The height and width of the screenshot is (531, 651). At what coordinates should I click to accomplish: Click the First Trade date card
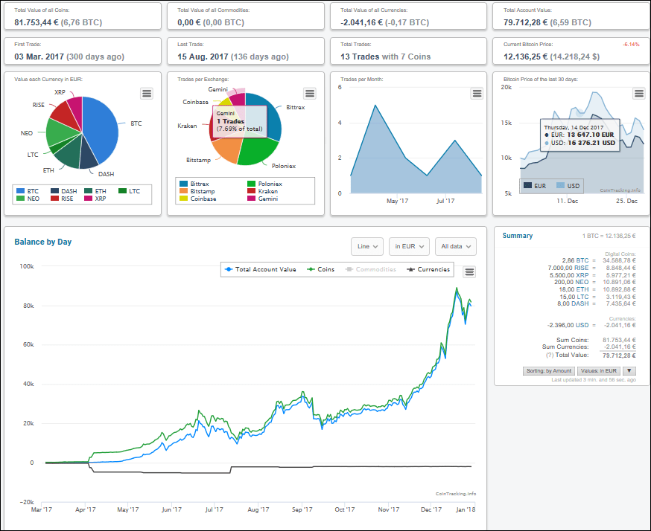[83, 51]
